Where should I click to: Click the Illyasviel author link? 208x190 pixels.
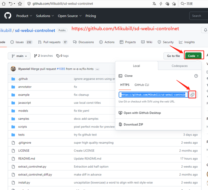coord(24,69)
